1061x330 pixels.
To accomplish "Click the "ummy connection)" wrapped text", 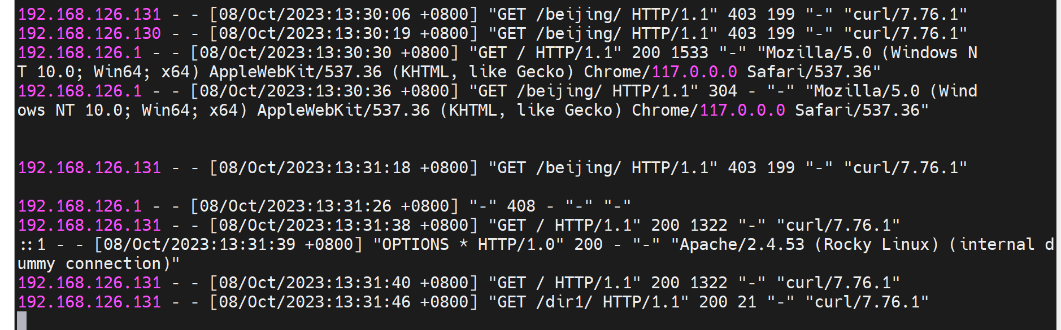I will click(99, 263).
